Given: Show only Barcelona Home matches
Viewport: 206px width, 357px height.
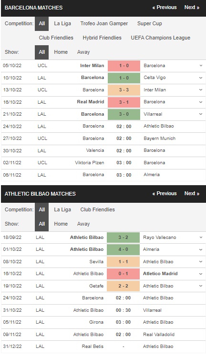Looking at the screenshot, I should pyautogui.click(x=61, y=52).
